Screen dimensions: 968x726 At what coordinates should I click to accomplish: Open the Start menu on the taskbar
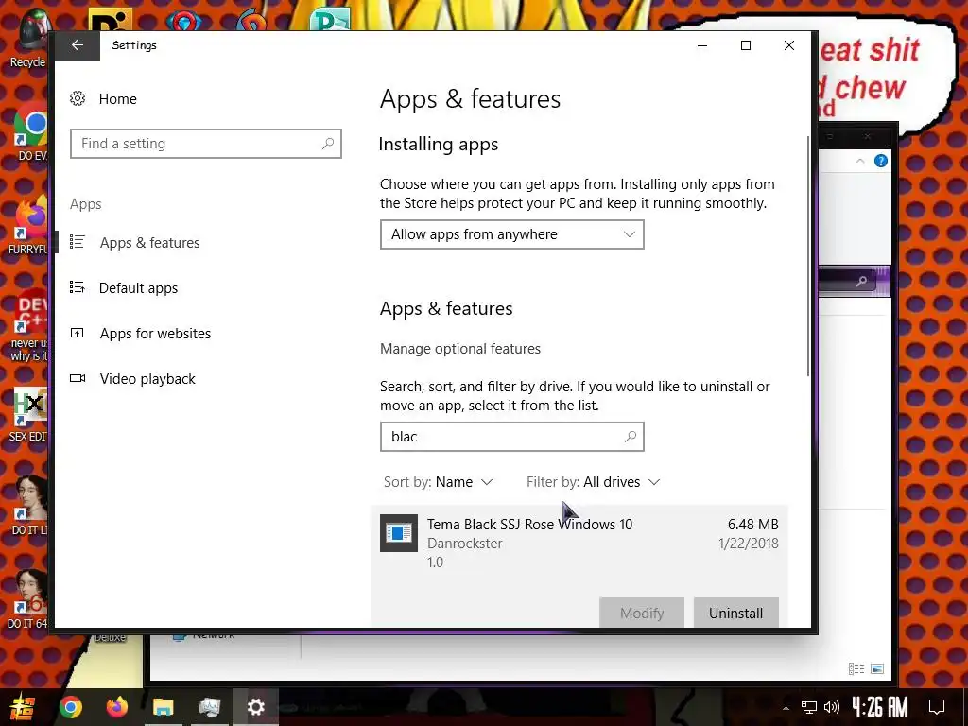(x=23, y=707)
